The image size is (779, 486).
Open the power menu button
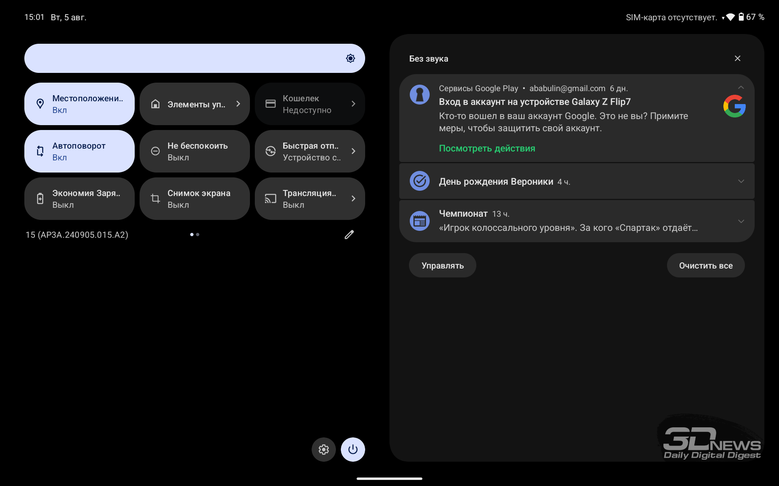point(353,450)
